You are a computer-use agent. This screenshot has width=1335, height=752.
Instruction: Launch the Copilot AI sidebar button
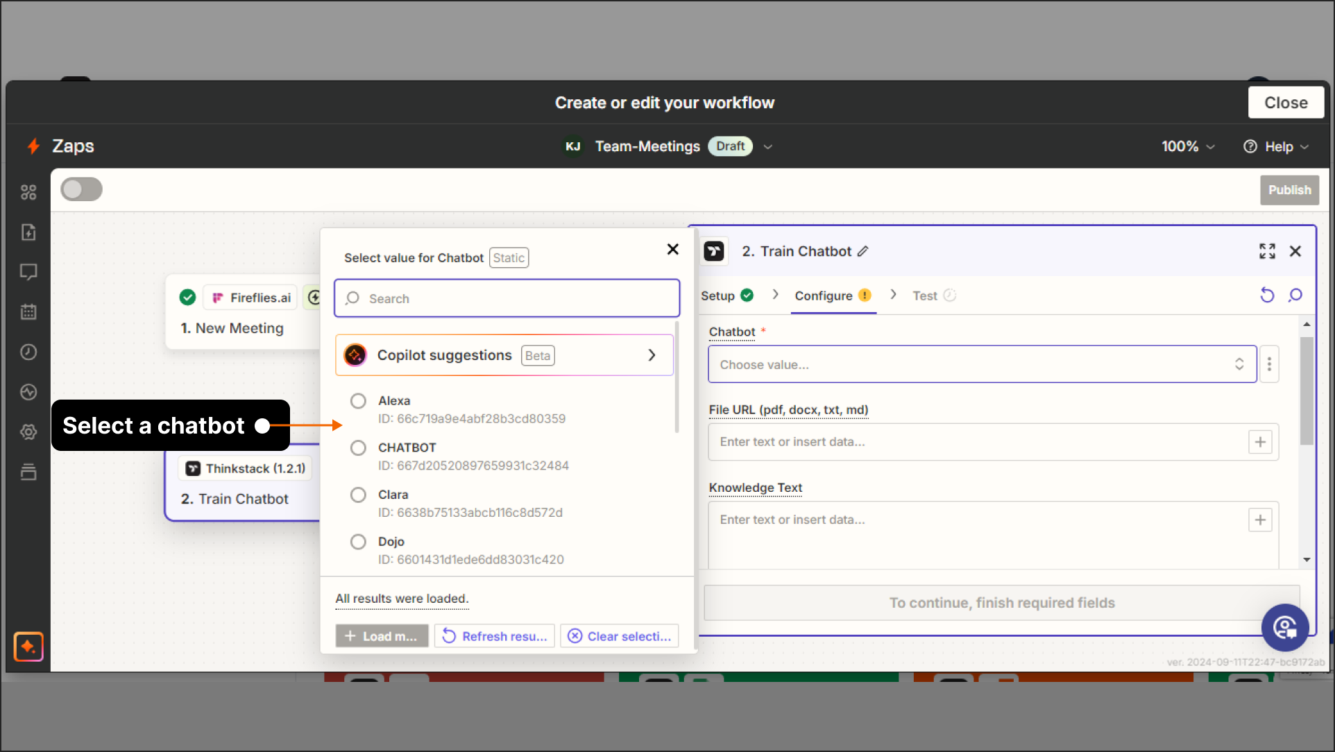pos(28,647)
